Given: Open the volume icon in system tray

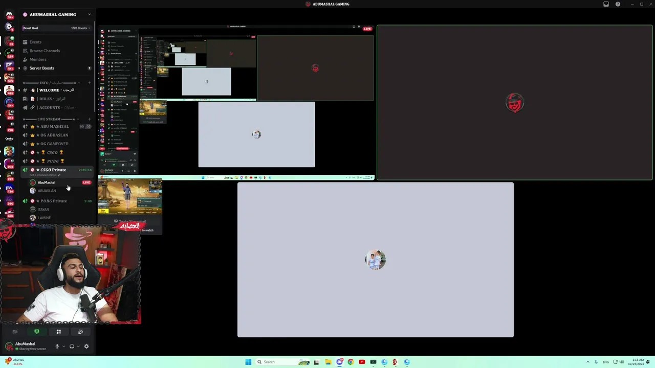Looking at the screenshot, I should (x=622, y=362).
